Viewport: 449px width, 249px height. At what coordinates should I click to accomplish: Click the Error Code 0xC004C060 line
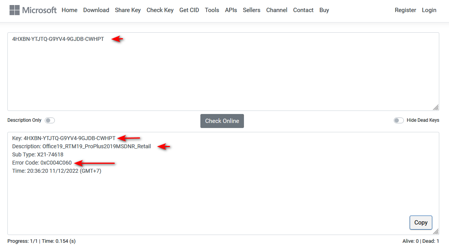42,163
